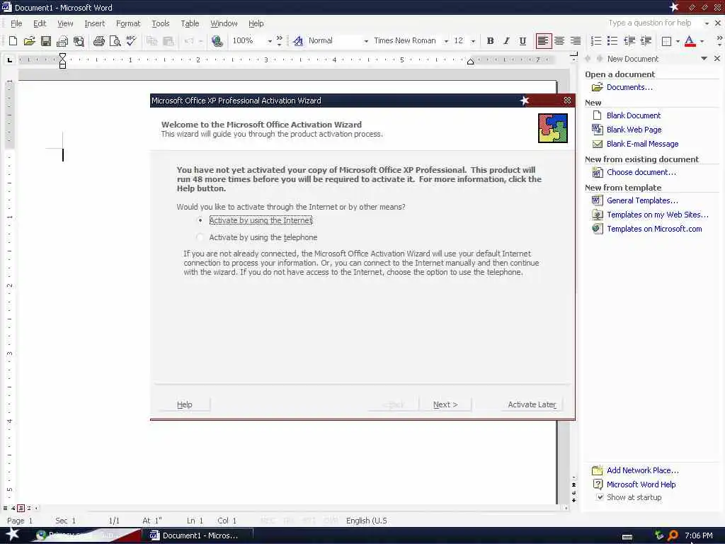This screenshot has height=544, width=725.
Task: Click the New Blank Document toolbar icon
Action: point(13,40)
